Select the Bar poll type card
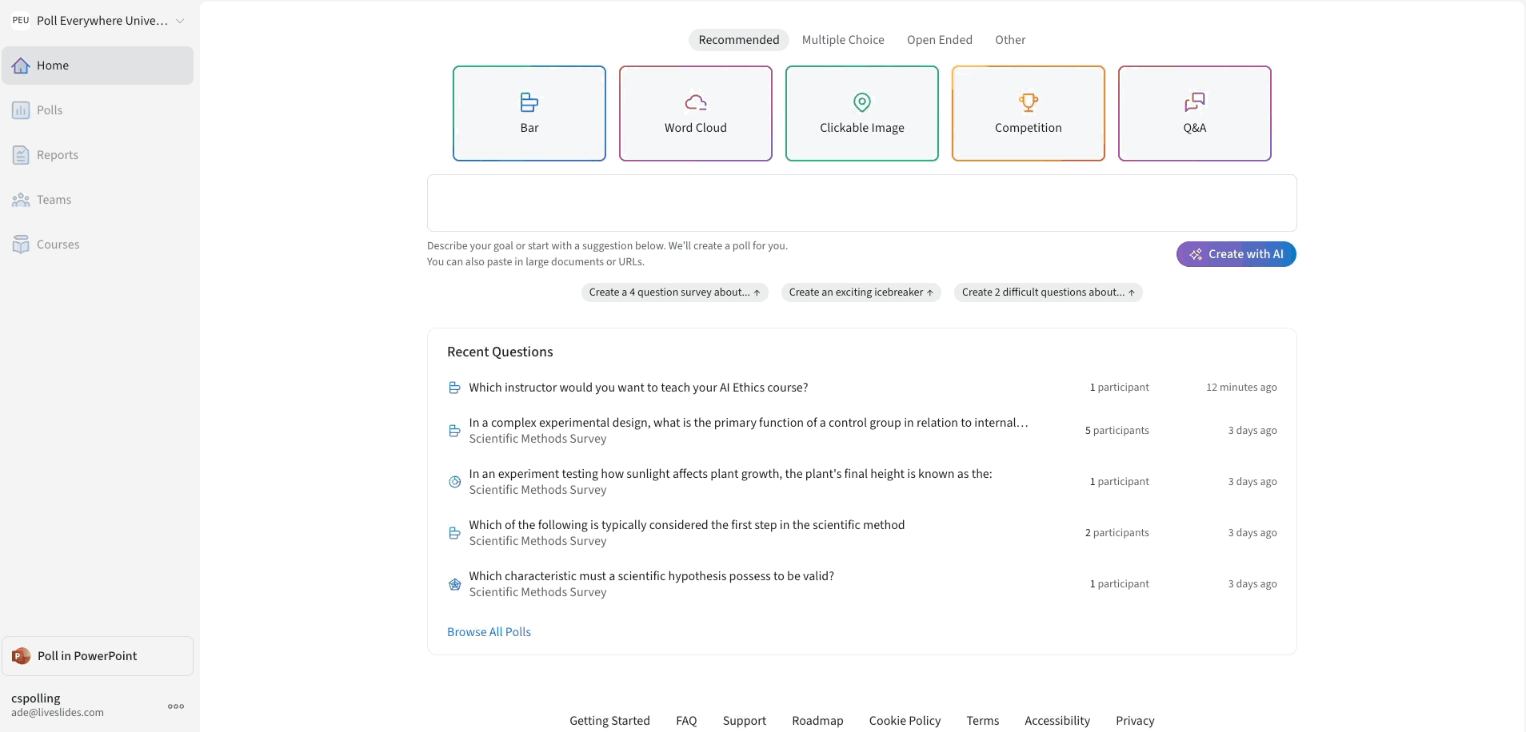The height and width of the screenshot is (732, 1526). point(529,113)
